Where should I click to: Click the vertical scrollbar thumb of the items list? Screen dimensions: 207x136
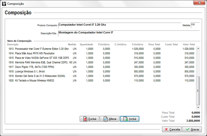(x=198, y=90)
